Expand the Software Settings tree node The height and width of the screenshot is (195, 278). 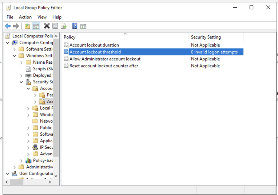(x=15, y=49)
